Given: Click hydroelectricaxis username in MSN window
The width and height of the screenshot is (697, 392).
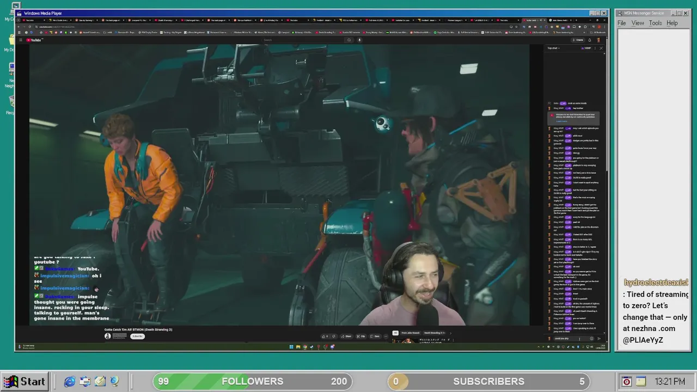Looking at the screenshot, I should click(656, 283).
